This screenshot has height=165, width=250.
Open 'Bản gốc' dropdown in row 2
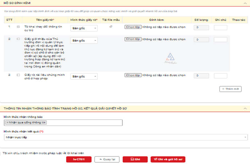pos(84,41)
